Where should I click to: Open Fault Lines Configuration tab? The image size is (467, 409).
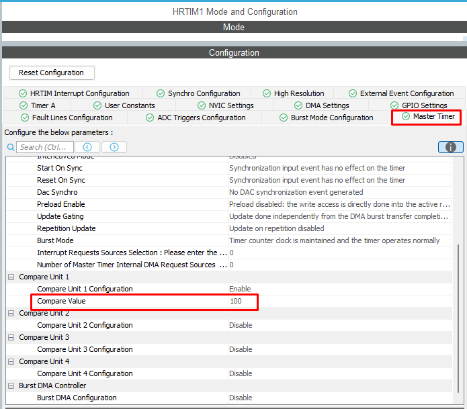[67, 118]
